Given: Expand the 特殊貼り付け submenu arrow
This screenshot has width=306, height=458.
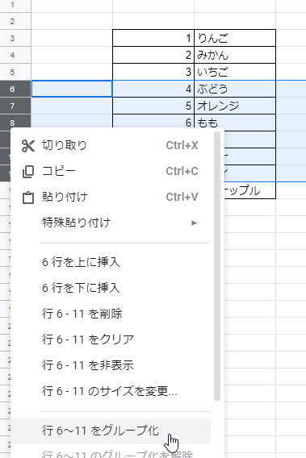Looking at the screenshot, I should click(x=194, y=223).
